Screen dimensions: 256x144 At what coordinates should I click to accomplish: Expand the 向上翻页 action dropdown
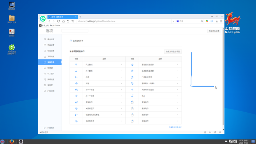(x=104, y=64)
